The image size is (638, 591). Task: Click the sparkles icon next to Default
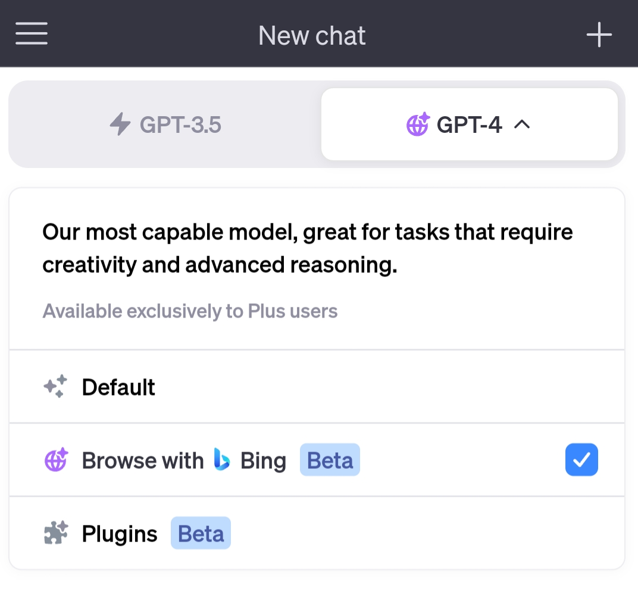55,386
